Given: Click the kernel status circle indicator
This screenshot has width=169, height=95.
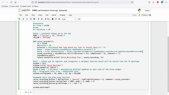Looking at the screenshot, I should (150, 15).
